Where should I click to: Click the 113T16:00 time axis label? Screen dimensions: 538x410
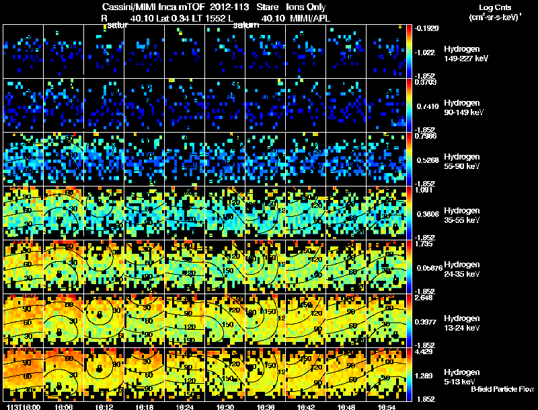(x=24, y=407)
